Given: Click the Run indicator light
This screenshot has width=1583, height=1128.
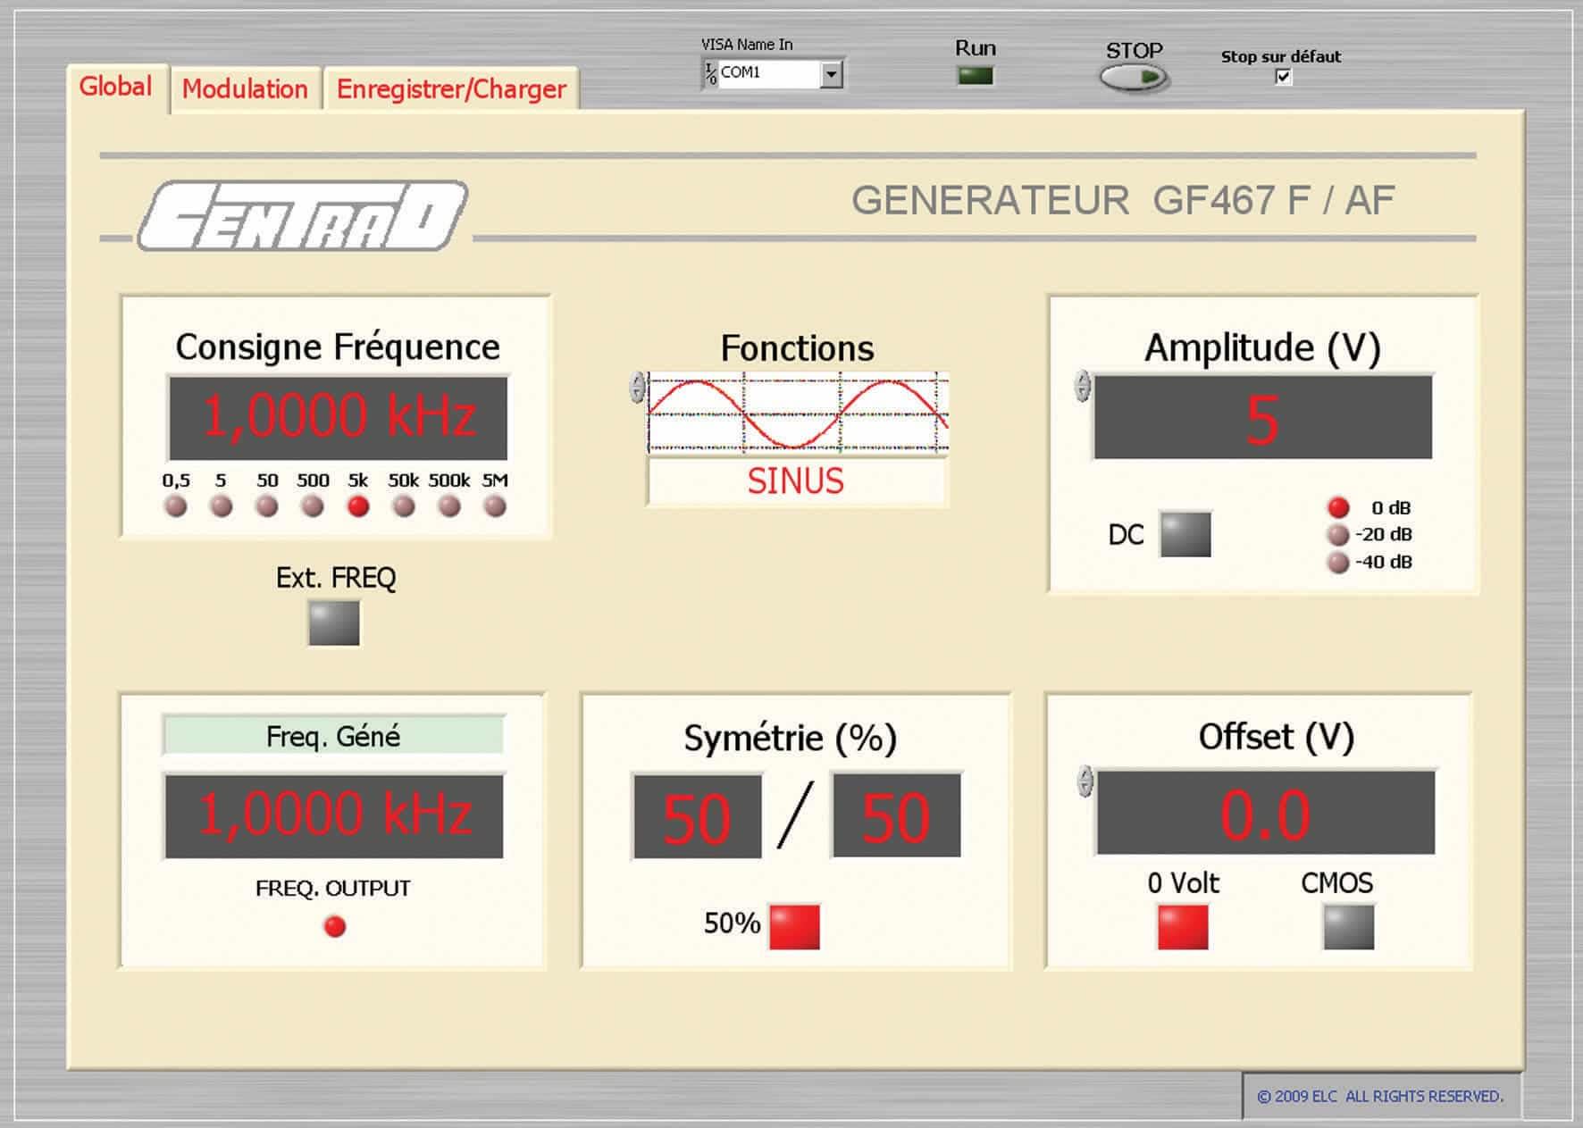Looking at the screenshot, I should tap(975, 76).
